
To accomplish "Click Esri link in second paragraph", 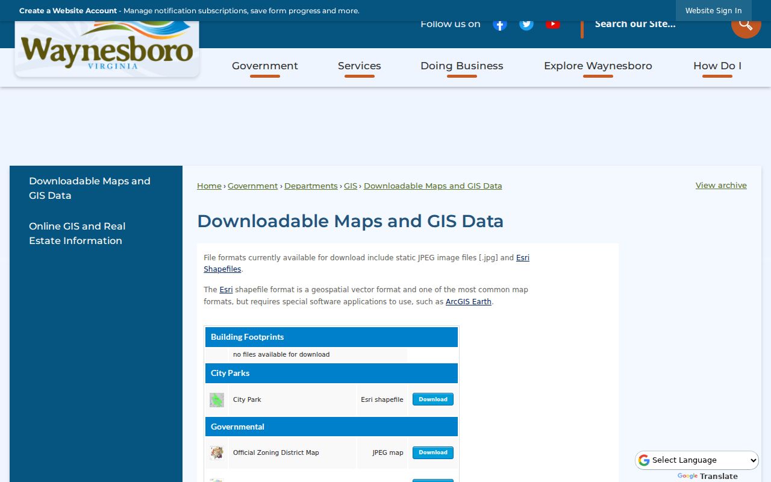I will [226, 290].
